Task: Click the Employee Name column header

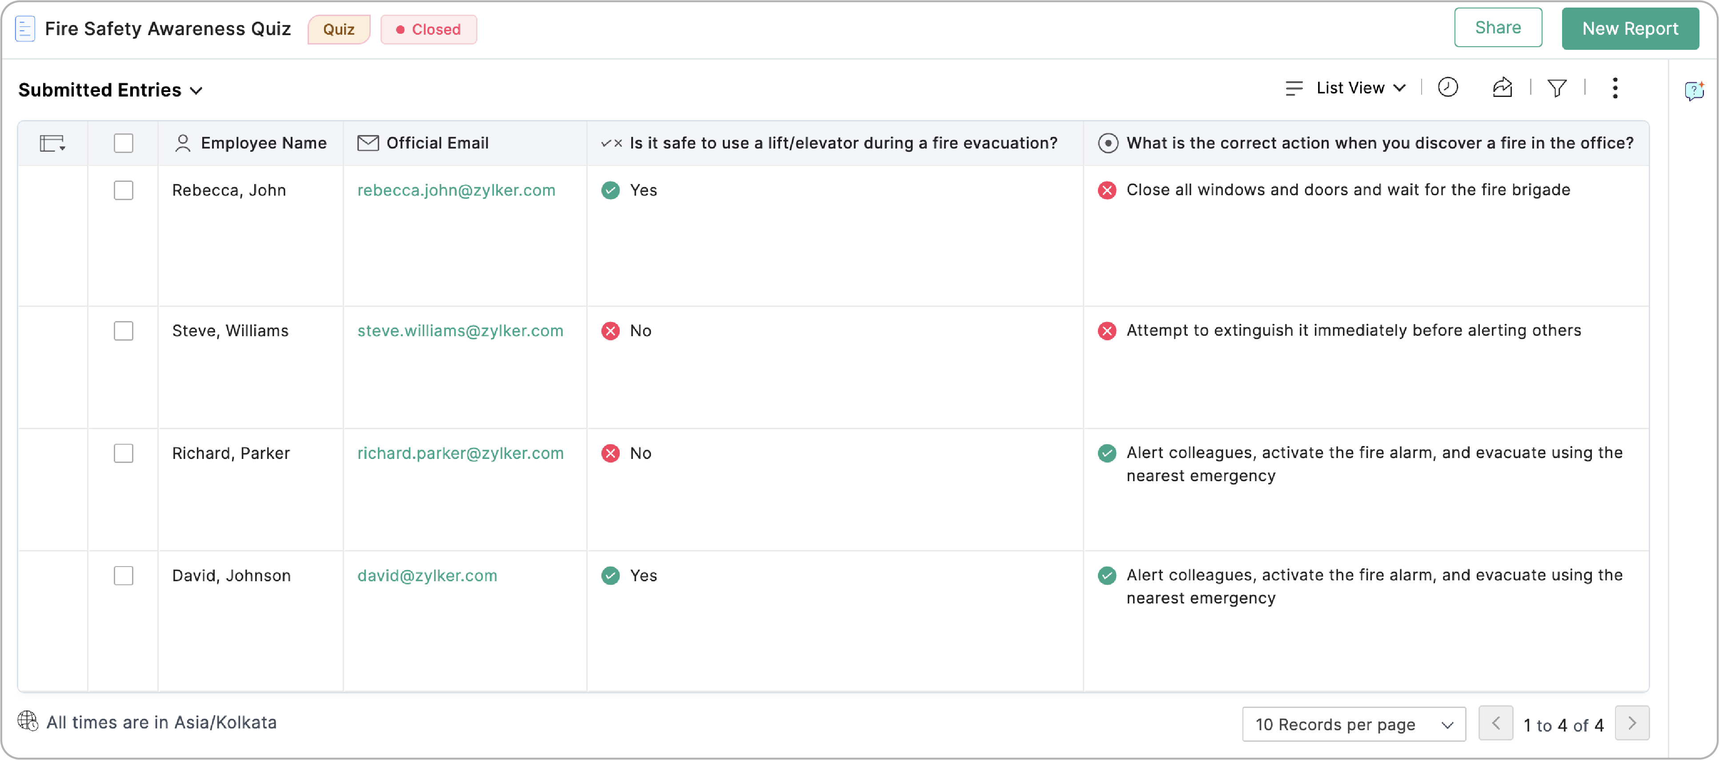Action: tap(251, 143)
